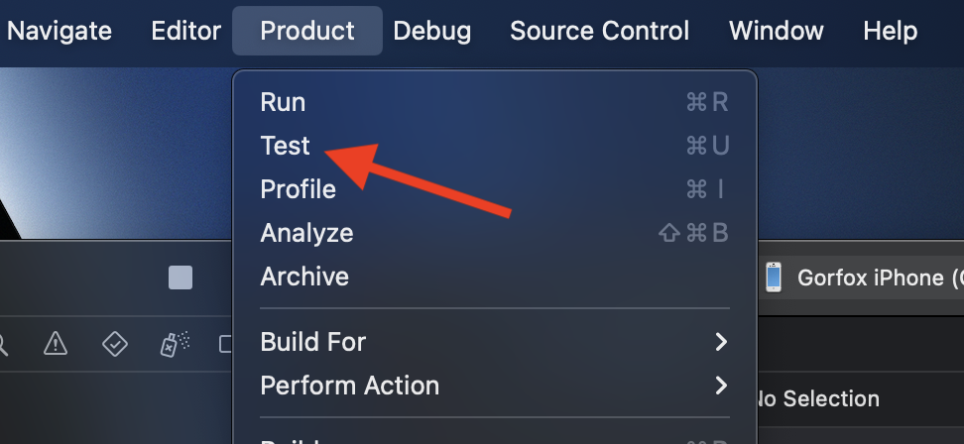Open the Editor menu
This screenshot has height=444, width=964.
pos(185,31)
